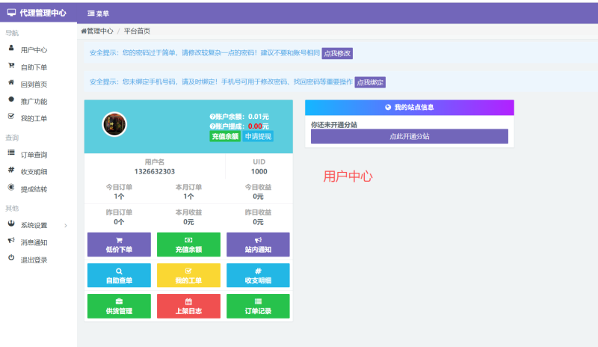The height and width of the screenshot is (347, 598).
Task: Click the check icon beside 我的工单
Action: tap(11, 116)
